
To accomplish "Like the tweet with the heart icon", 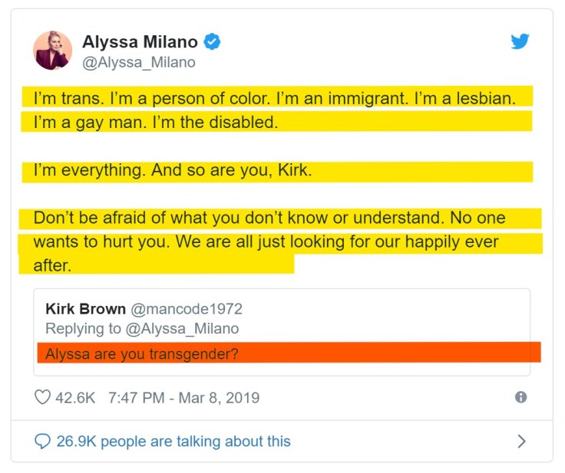I will pyautogui.click(x=43, y=397).
